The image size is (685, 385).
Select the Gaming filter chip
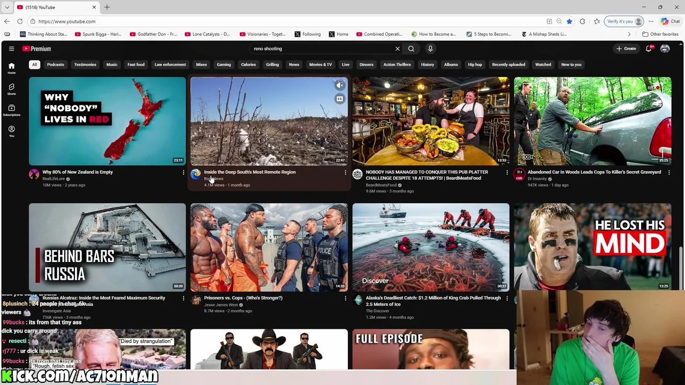224,65
